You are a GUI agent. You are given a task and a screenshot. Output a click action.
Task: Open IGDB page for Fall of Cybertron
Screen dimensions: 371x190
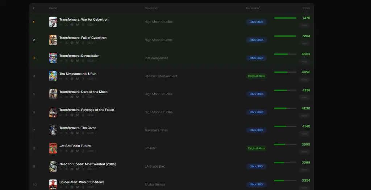pos(92,43)
